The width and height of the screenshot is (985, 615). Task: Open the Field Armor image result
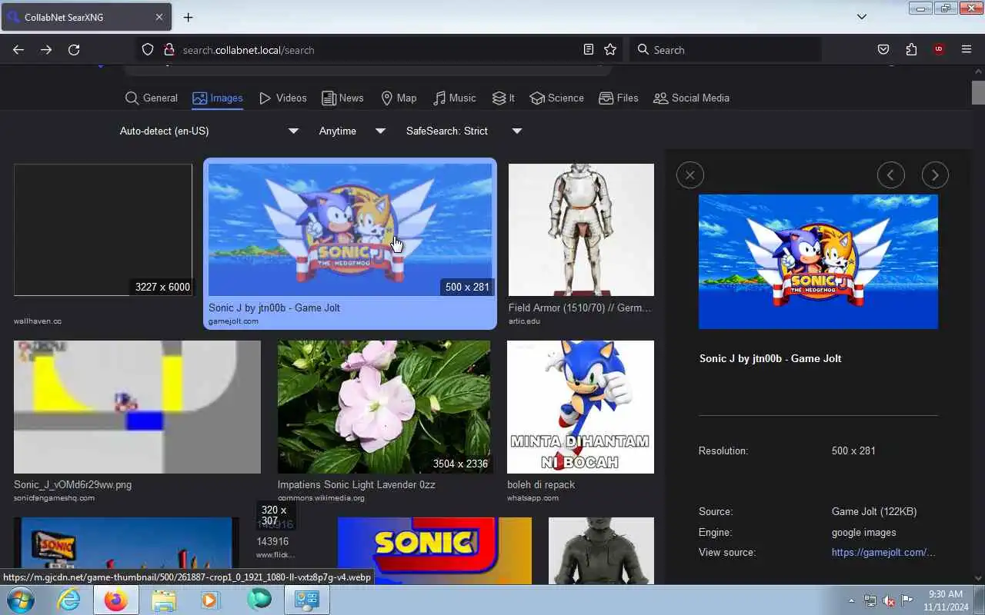pyautogui.click(x=581, y=230)
